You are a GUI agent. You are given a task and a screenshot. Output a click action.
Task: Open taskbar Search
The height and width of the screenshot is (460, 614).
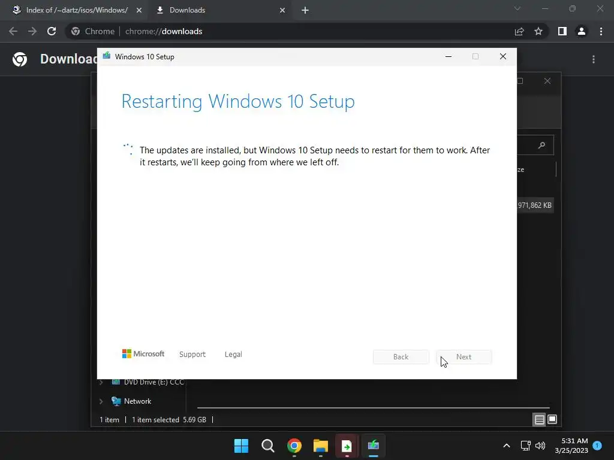268,446
